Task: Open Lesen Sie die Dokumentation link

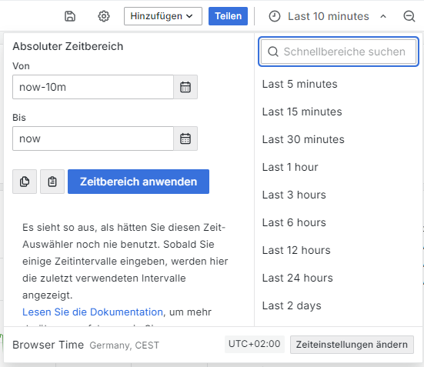Action: coord(93,312)
